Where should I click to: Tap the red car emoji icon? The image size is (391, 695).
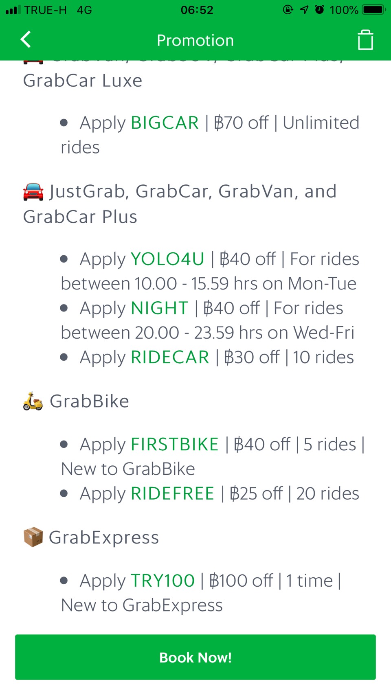(x=33, y=192)
